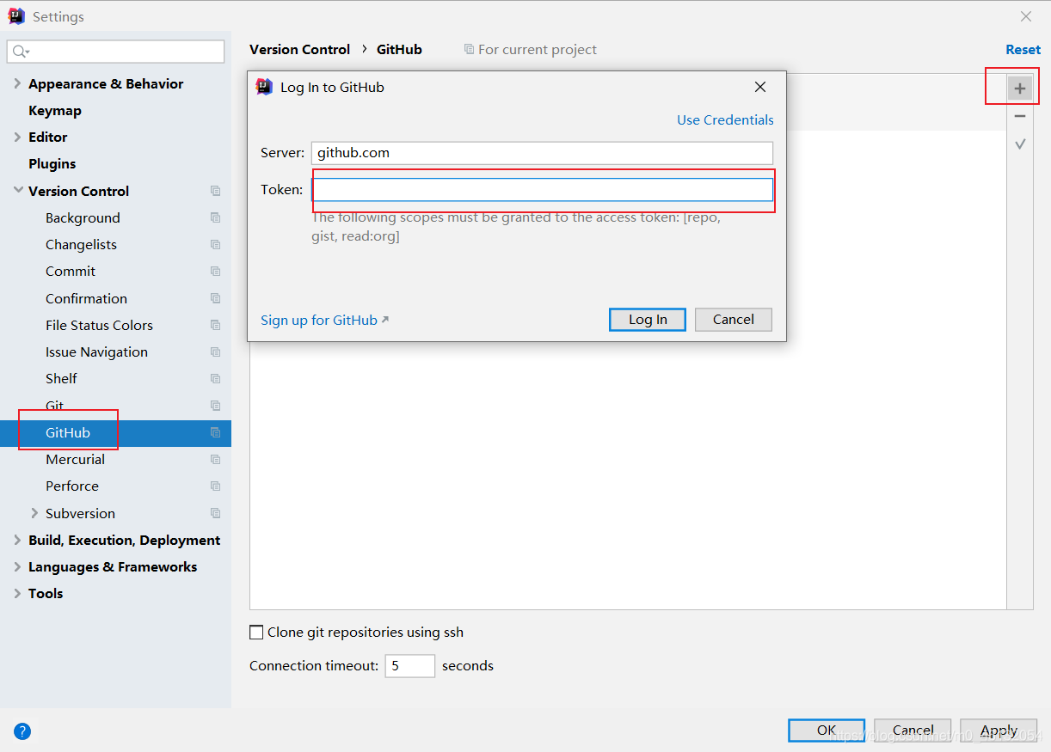This screenshot has height=752, width=1051.
Task: Expand Languages & Frameworks section
Action: coord(17,566)
